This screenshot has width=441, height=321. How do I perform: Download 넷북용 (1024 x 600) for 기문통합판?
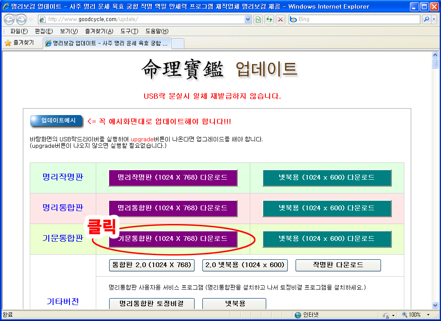(x=327, y=239)
